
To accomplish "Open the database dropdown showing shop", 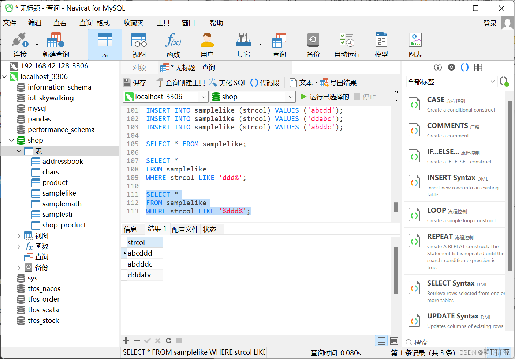I will pos(253,97).
